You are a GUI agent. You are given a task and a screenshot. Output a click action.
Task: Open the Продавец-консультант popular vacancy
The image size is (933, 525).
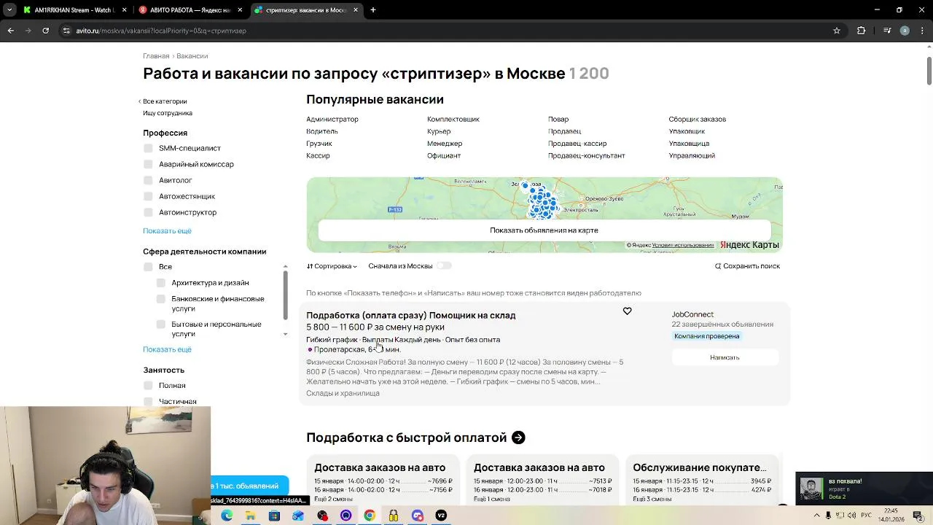(x=587, y=155)
